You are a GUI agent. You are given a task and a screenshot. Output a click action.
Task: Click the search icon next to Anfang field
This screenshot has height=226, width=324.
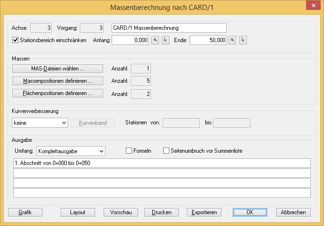pyautogui.click(x=155, y=40)
